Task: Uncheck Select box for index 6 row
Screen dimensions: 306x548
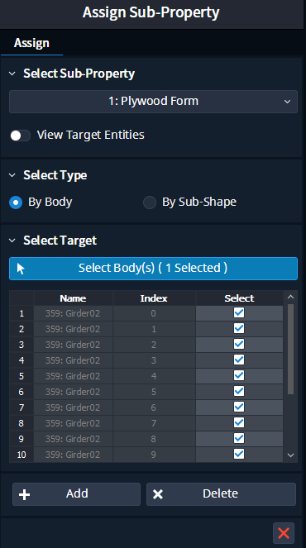Action: pyautogui.click(x=239, y=407)
